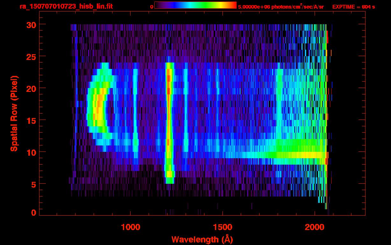Click the colorbar minimum label 0
Screen dimensions: 391x245
click(152, 7)
